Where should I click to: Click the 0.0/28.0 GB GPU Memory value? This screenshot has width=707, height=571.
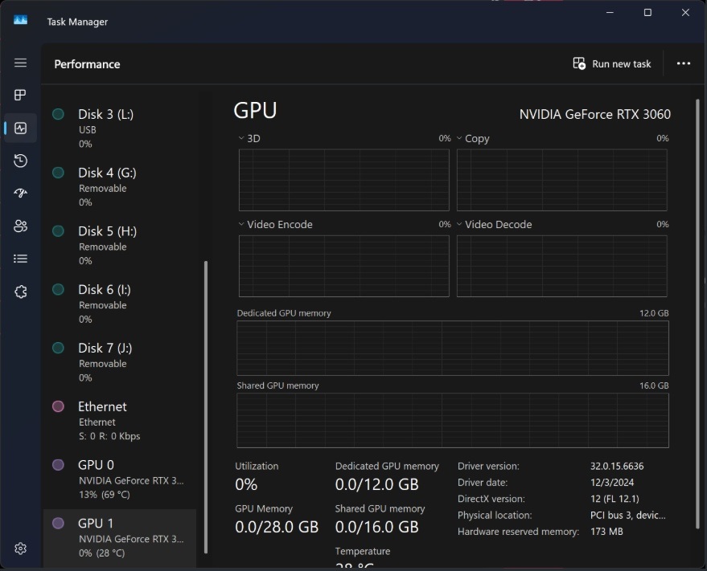pyautogui.click(x=277, y=527)
